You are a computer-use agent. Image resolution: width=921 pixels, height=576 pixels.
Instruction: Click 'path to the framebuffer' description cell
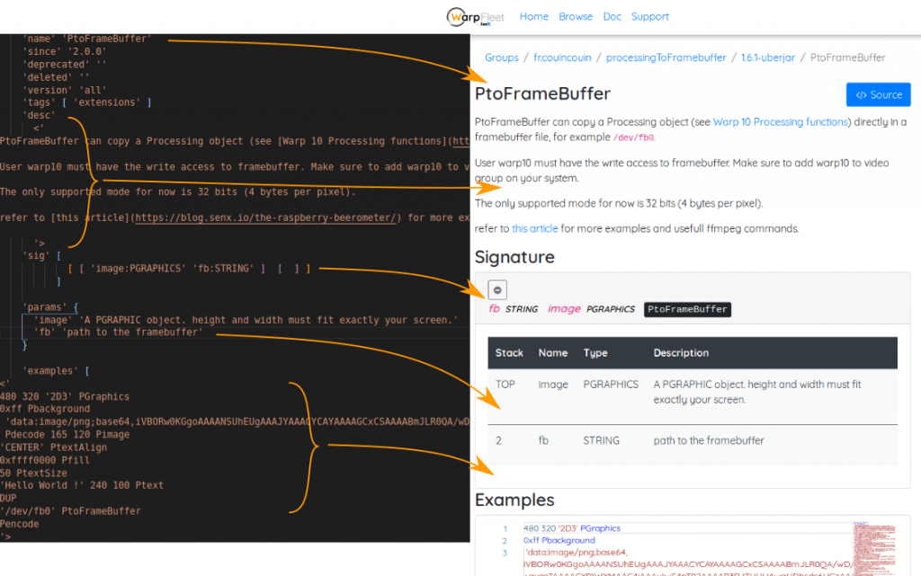[709, 440]
